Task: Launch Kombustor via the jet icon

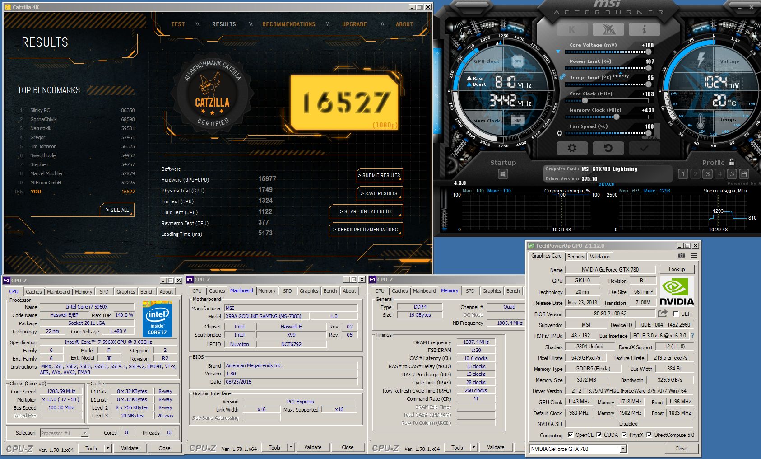Action: [x=608, y=30]
